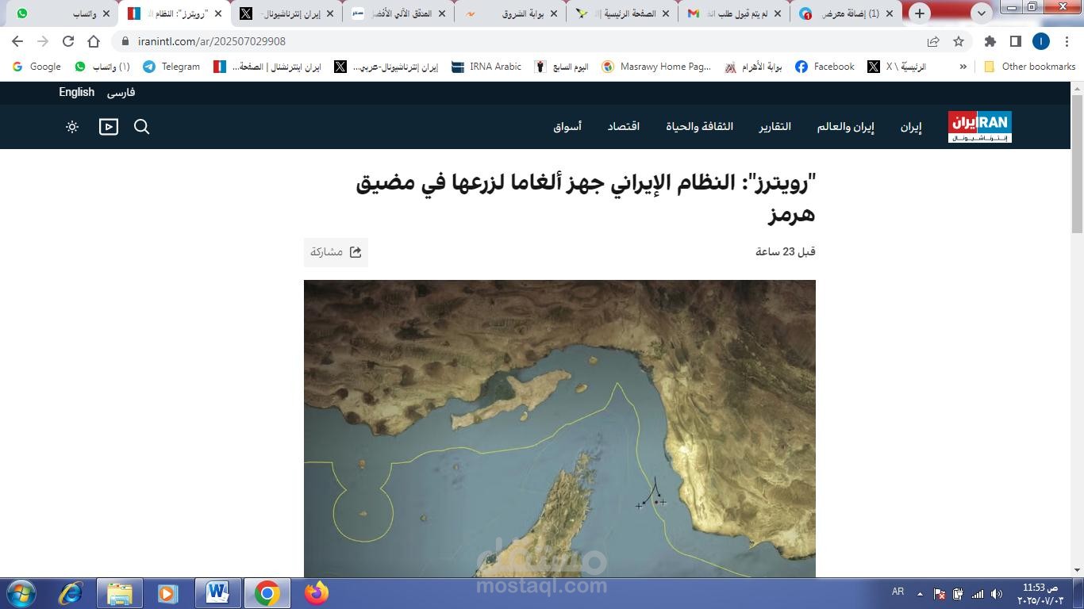The height and width of the screenshot is (609, 1084).
Task: Open the video player icon in site header
Action: (x=109, y=127)
